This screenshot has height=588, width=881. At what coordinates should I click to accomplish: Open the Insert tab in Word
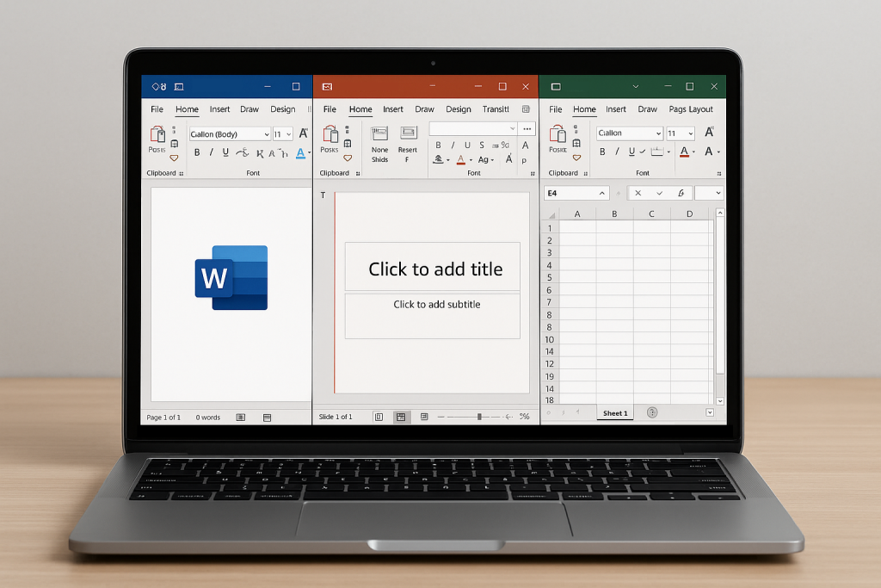click(219, 109)
